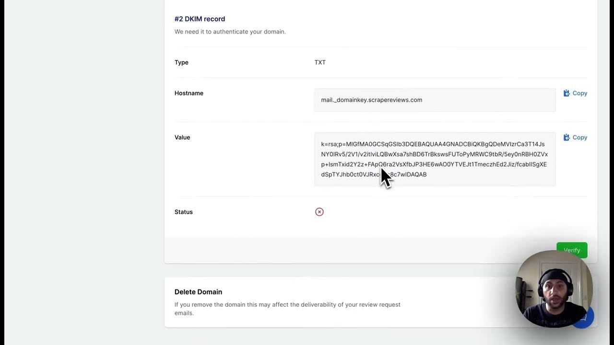614x345 pixels.
Task: Click the Copy text for Hostname
Action: point(579,93)
